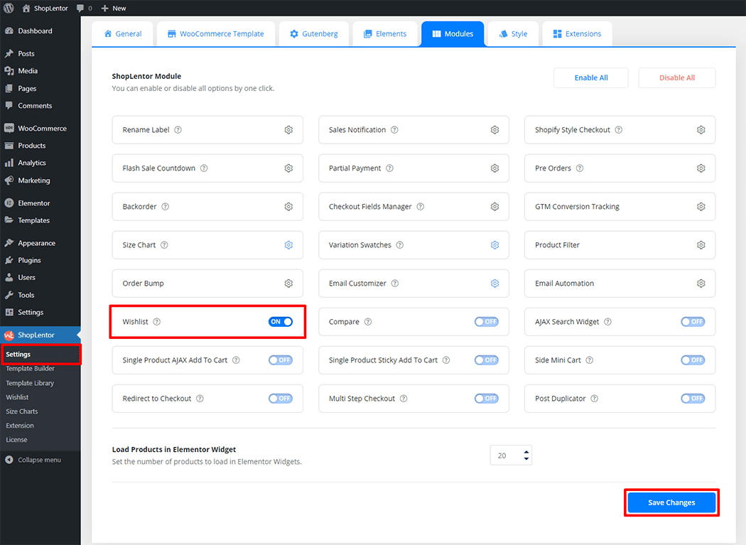Collapse the admin sidebar menu

pos(33,460)
